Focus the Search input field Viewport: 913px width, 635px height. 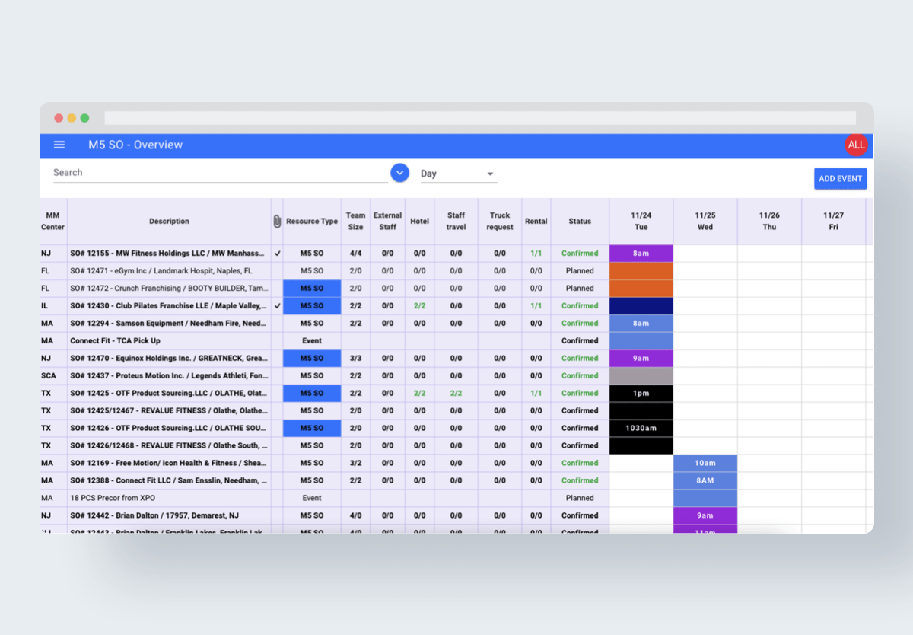pos(221,173)
